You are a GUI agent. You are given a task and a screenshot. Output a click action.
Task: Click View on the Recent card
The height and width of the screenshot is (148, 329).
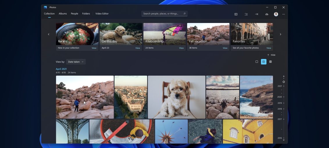click(x=94, y=48)
